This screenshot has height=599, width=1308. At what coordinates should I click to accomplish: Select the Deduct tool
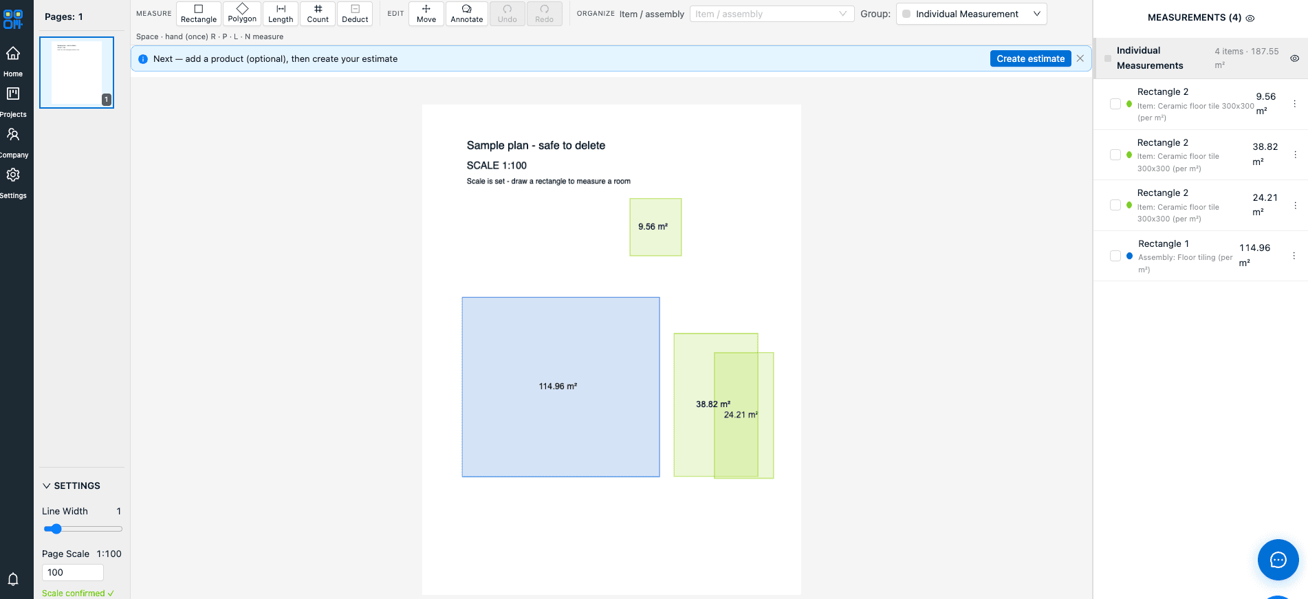pos(355,14)
